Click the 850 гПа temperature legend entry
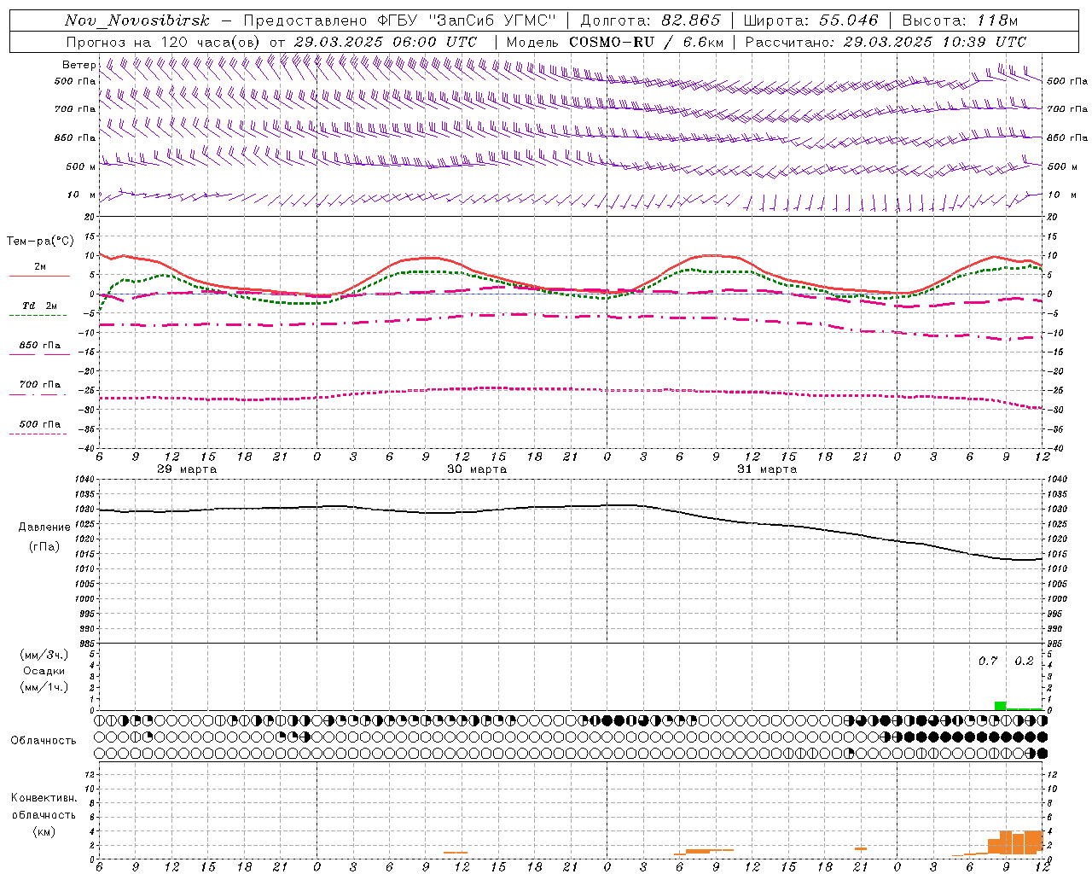This screenshot has height=874, width=1092. [39, 346]
